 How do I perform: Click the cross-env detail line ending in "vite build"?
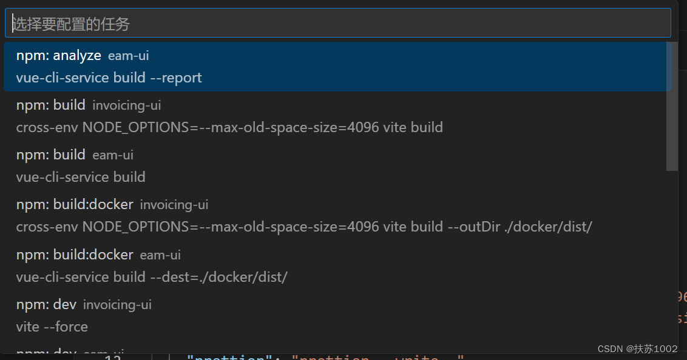(229, 128)
